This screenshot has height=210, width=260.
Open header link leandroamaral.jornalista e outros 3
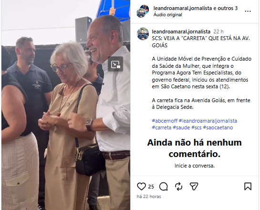pos(196,8)
